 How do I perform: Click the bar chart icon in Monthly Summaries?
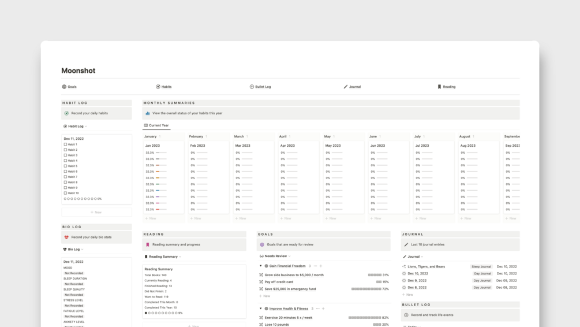click(x=148, y=113)
